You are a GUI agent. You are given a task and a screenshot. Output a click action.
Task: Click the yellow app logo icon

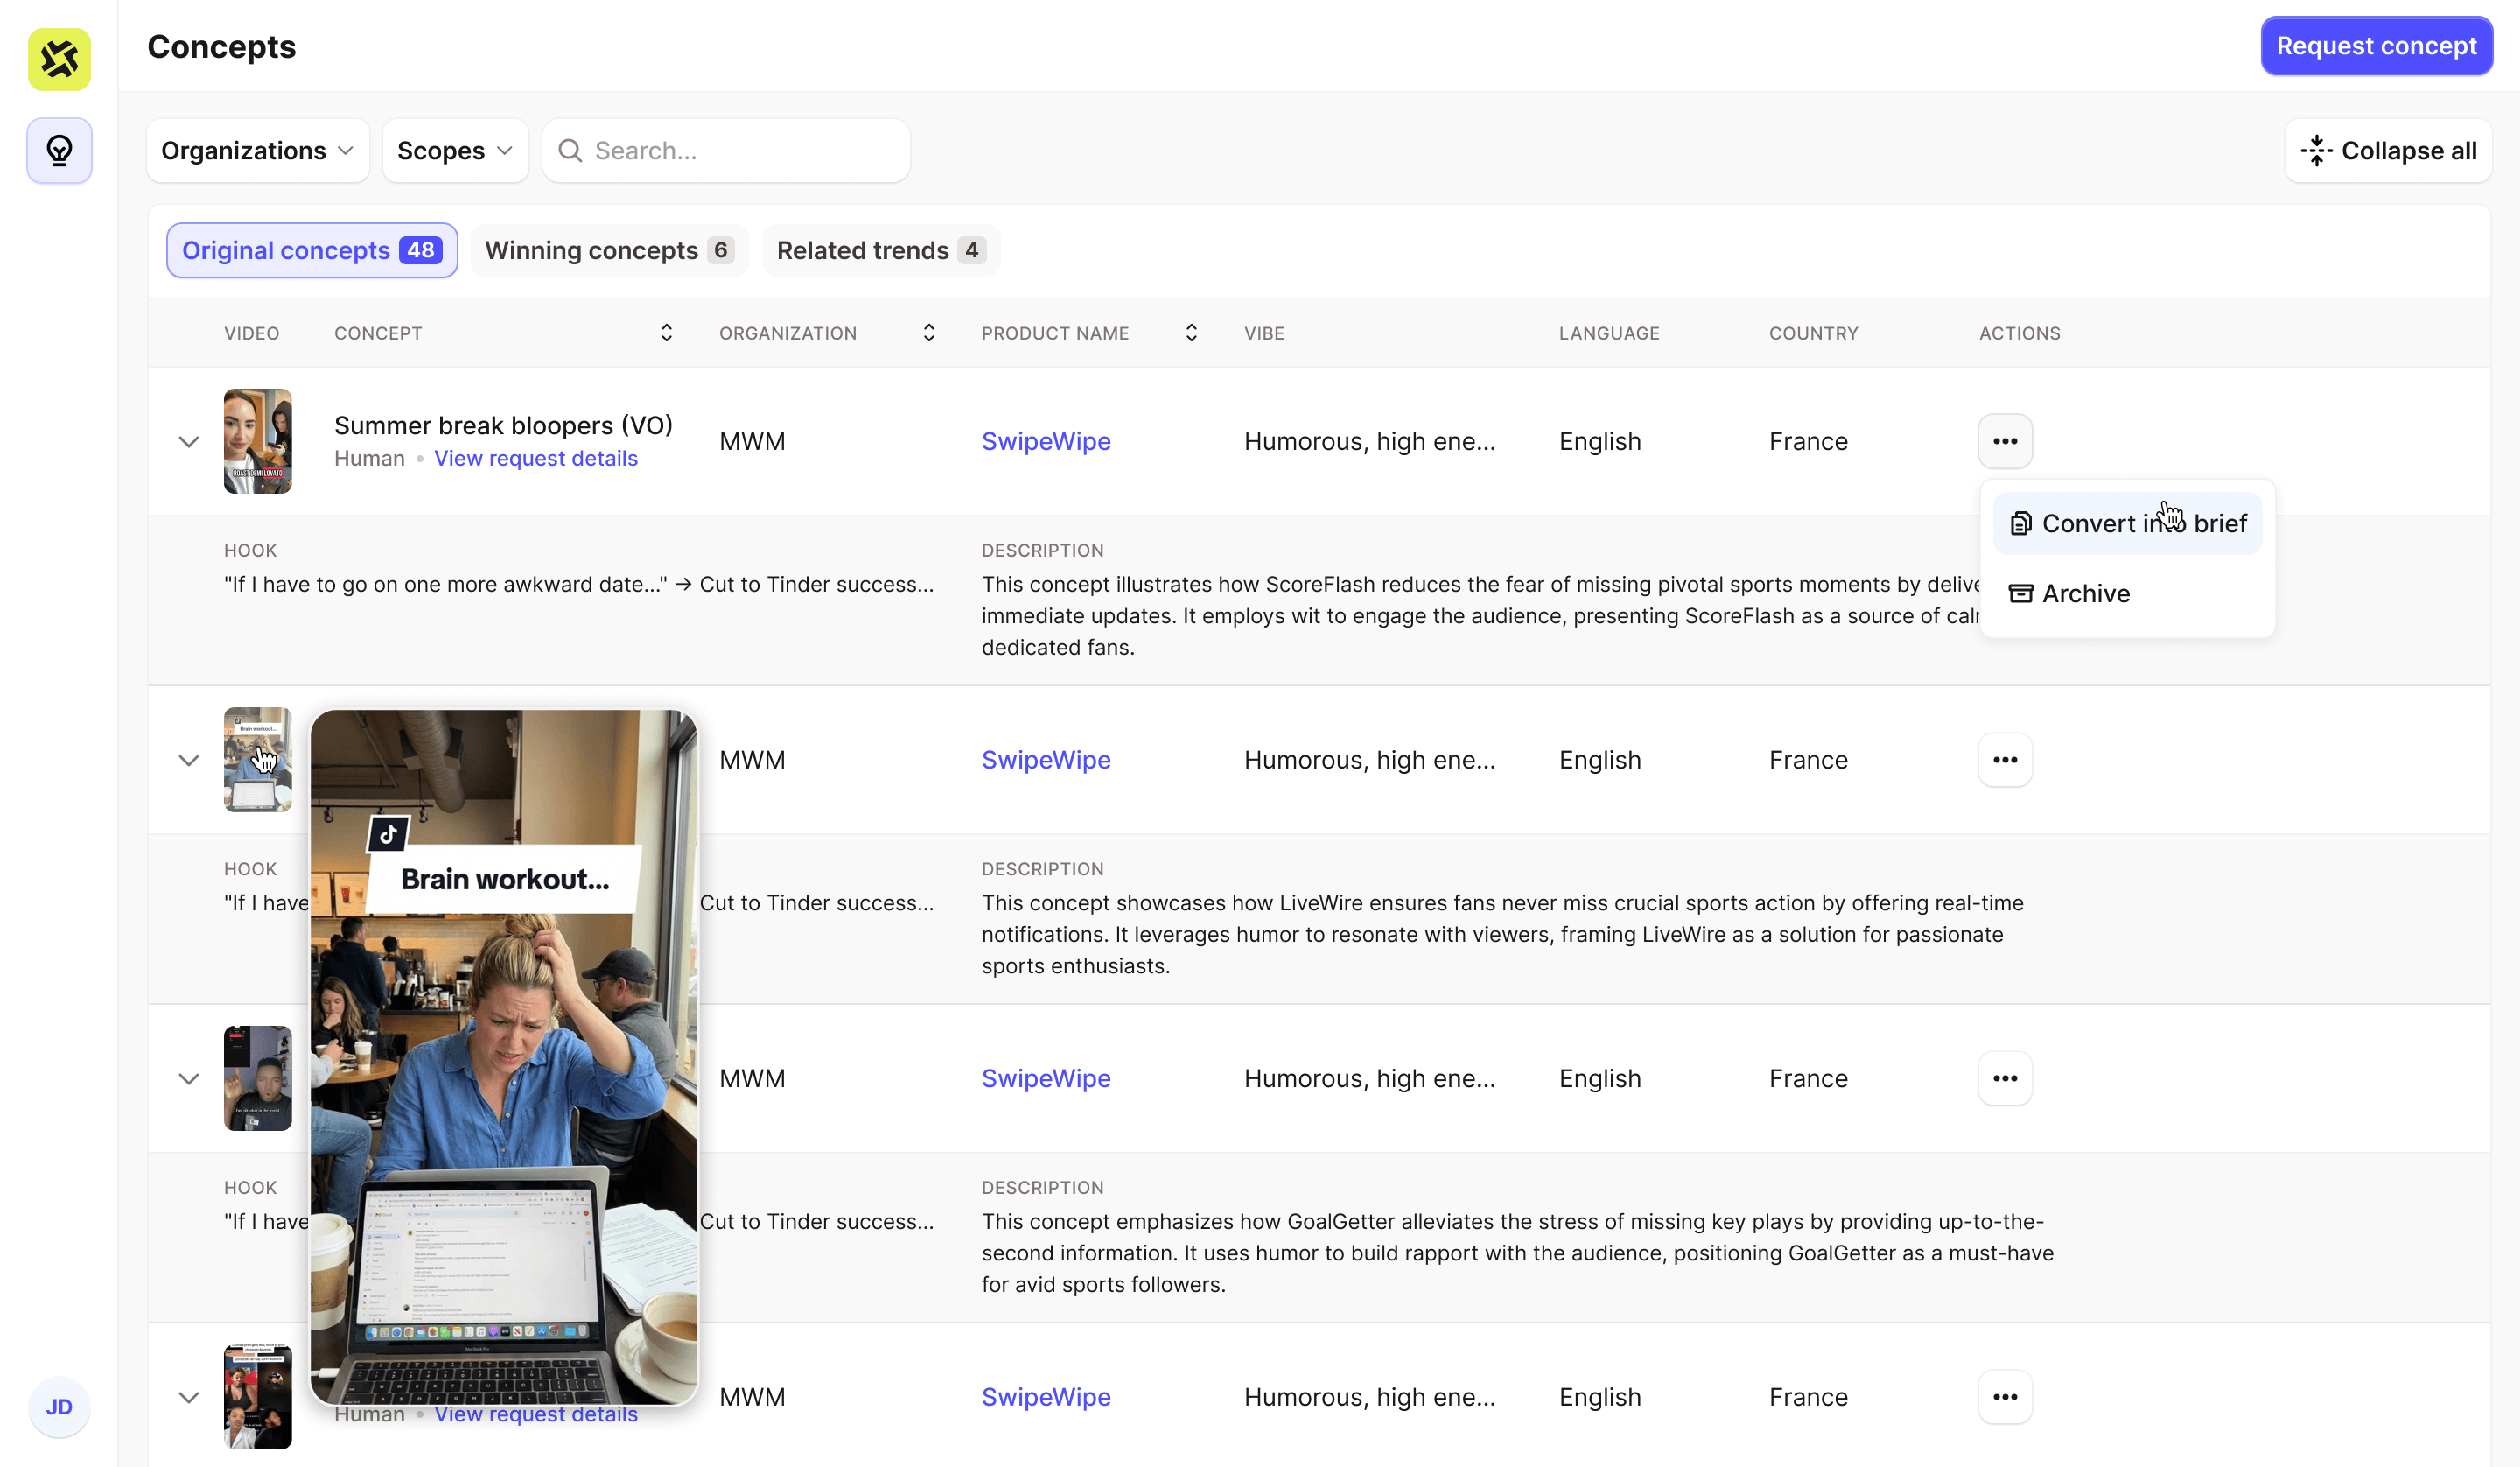click(x=59, y=59)
